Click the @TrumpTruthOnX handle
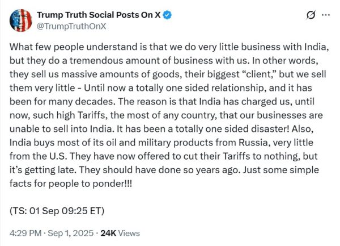The width and height of the screenshot is (340, 246). pyautogui.click(x=66, y=26)
